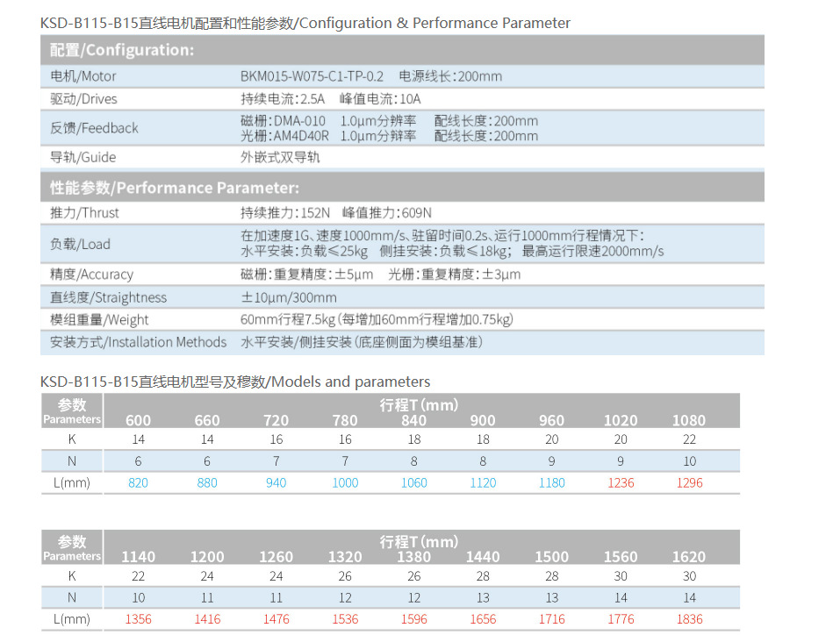Click the '负载/Load' row label

[x=80, y=244]
